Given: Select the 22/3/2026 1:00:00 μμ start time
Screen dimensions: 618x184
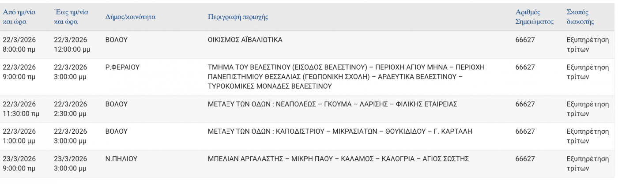Looking at the screenshot, I should tap(19, 136).
